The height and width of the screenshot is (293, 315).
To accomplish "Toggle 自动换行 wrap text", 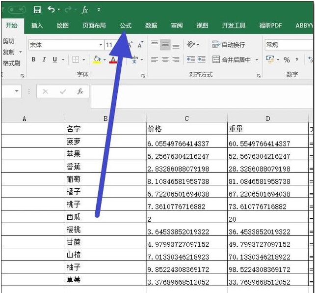I will 229,45.
